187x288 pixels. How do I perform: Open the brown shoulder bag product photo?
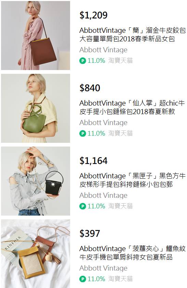point(36,36)
